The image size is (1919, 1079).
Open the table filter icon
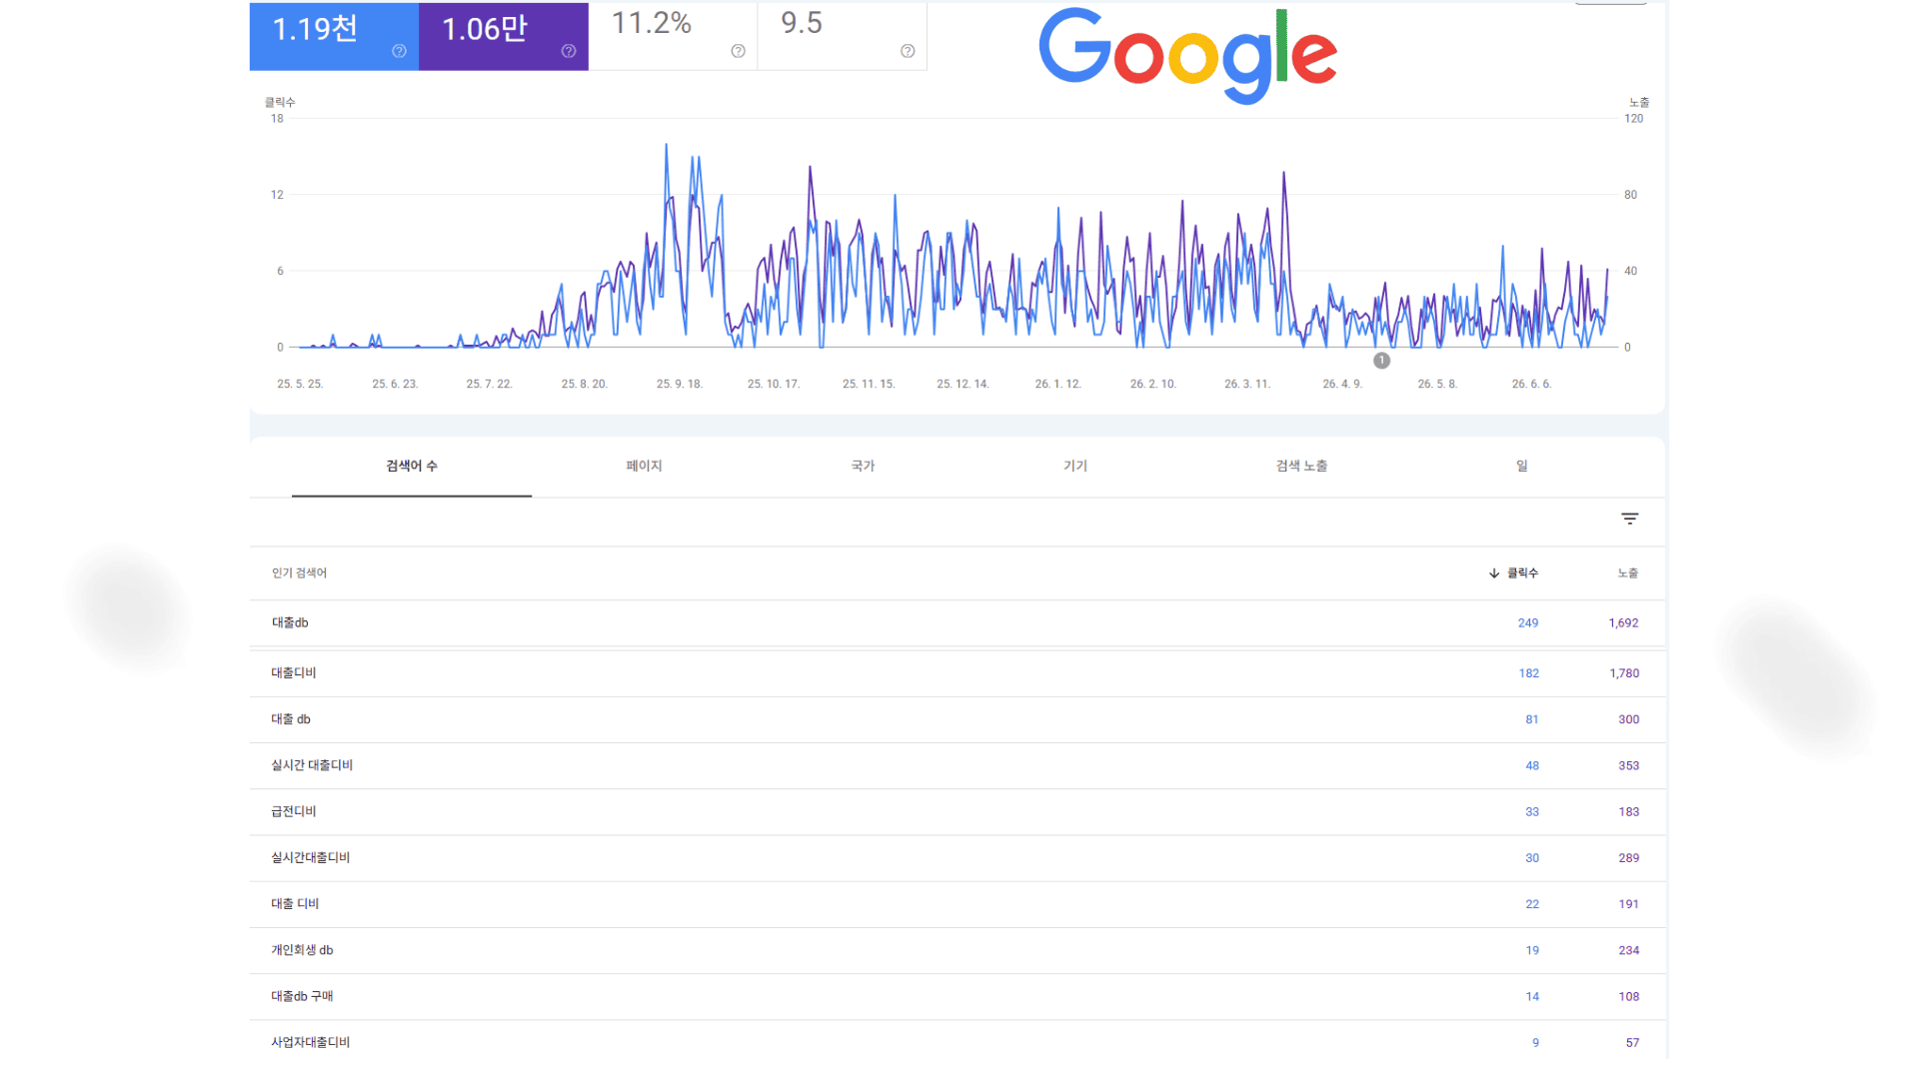click(1630, 519)
